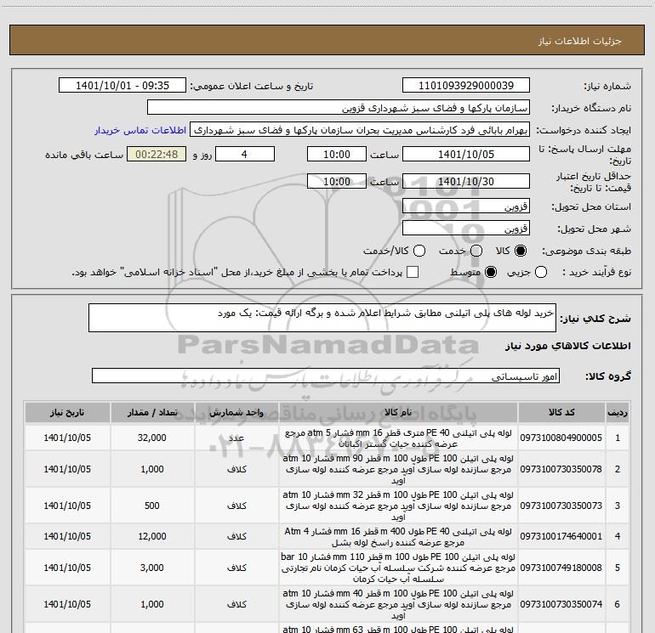Click row 6 product name PE 100 pipe 40 mm
The width and height of the screenshot is (655, 633).
pyautogui.click(x=398, y=604)
